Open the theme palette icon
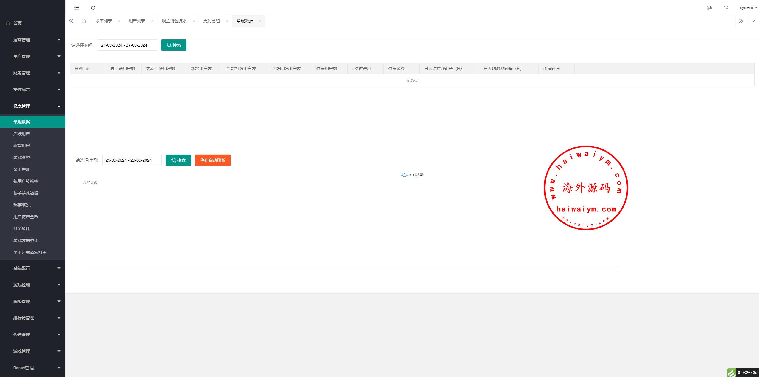 [x=709, y=8]
